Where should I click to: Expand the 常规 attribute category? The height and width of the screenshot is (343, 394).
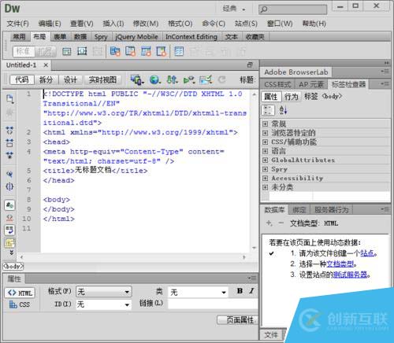coord(266,124)
